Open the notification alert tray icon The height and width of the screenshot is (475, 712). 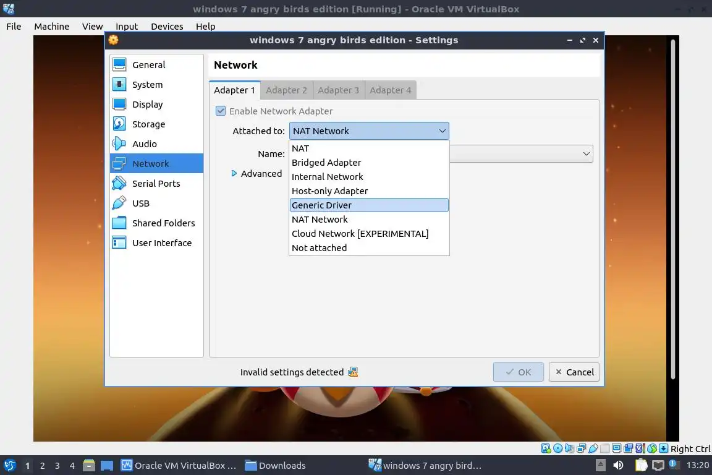pyautogui.click(x=674, y=464)
